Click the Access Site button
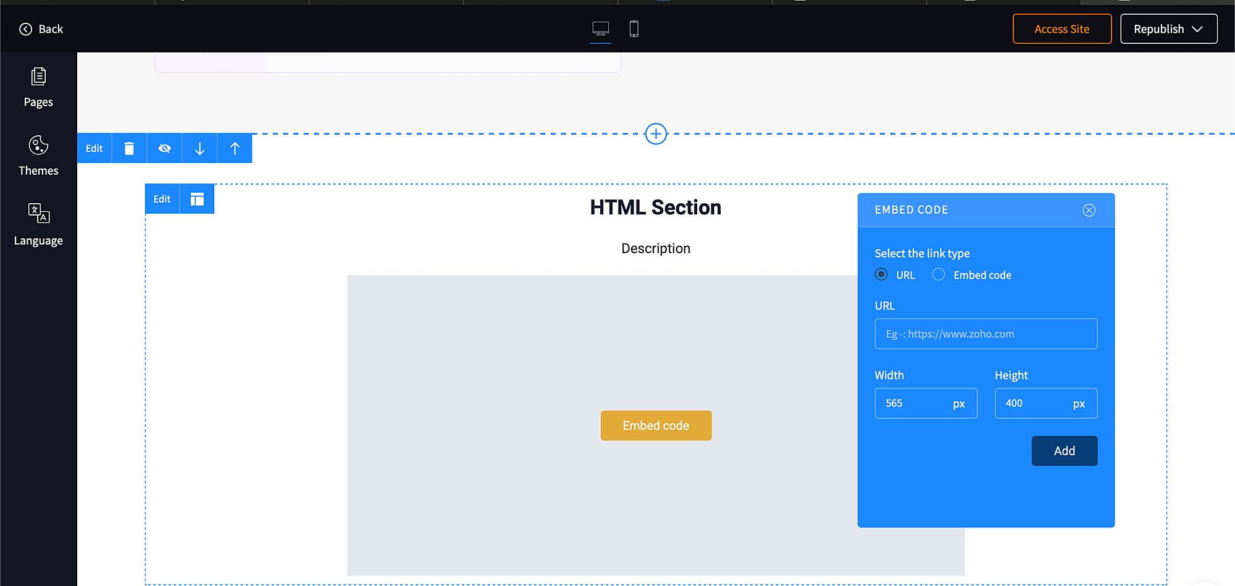1235x586 pixels. 1061,29
